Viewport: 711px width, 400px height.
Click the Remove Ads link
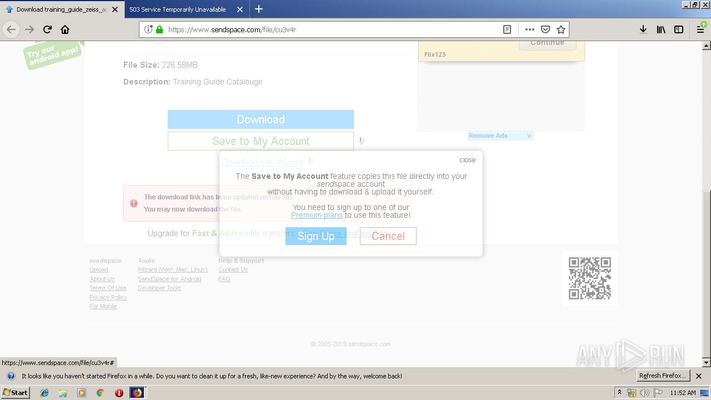(x=488, y=136)
